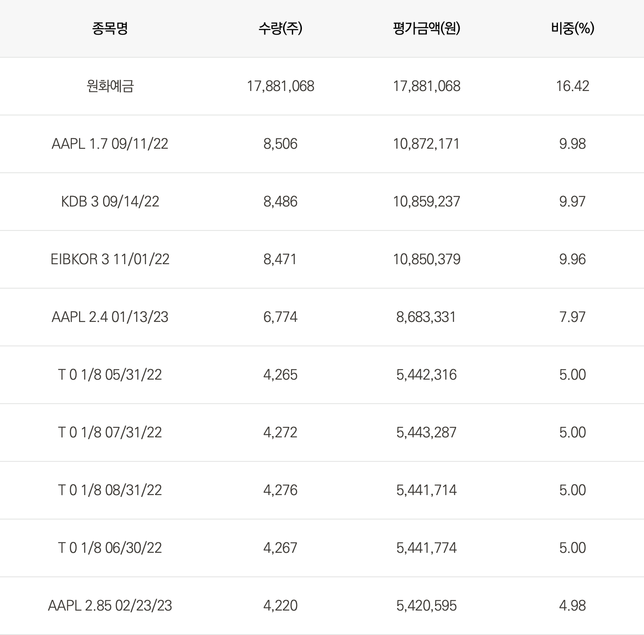Select the AAPL 2.4 01/13/23 name

(x=110, y=317)
